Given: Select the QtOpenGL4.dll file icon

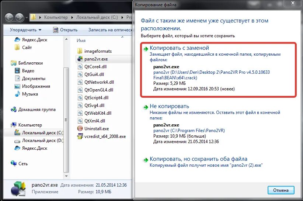Looking at the screenshot, I should tap(80, 90).
